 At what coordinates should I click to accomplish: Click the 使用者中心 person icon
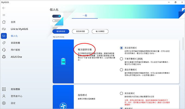click(x=4, y=96)
